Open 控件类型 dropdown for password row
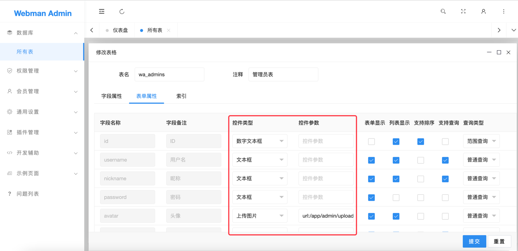The width and height of the screenshot is (518, 251). pos(260,197)
